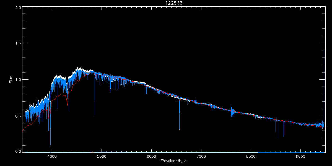Image resolution: width=332 pixels, height=166 pixels.
Task: Click the 5000 wavelength tick label
Action: (x=102, y=156)
